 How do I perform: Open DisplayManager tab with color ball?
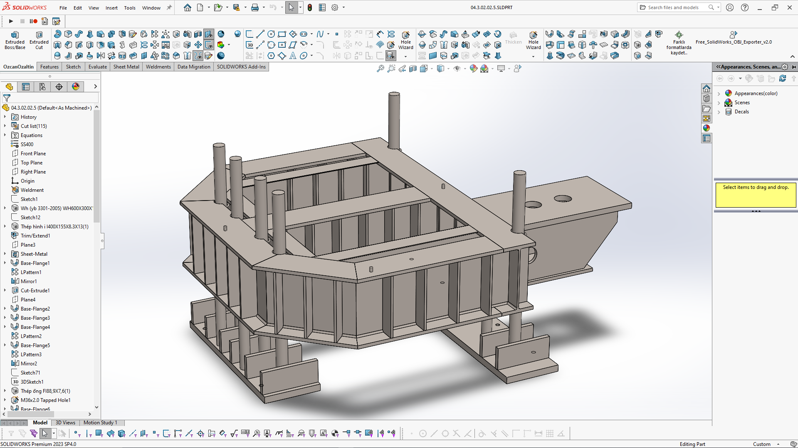(76, 87)
